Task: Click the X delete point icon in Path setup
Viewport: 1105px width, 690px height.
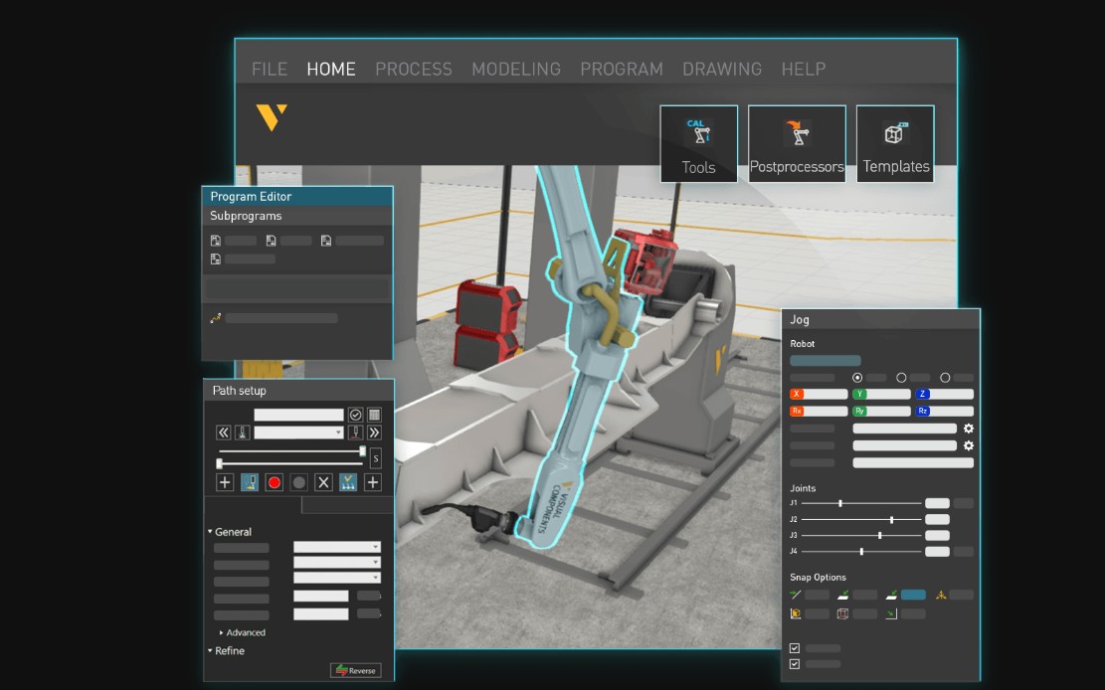Action: point(322,482)
